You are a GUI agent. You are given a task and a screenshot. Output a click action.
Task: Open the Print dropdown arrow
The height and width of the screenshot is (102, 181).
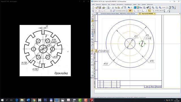point(105,8)
